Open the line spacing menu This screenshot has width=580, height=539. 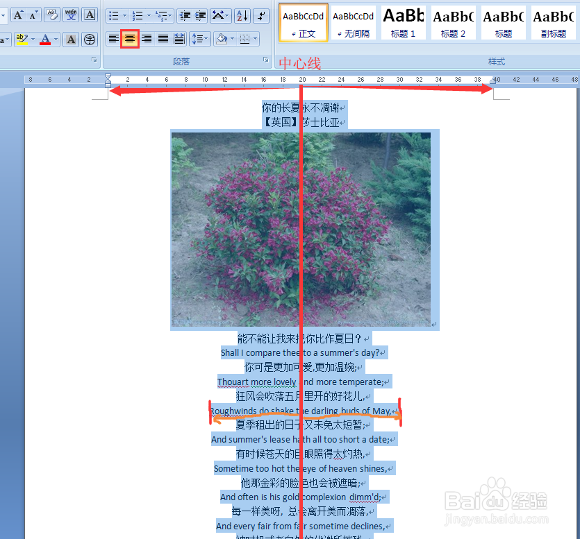(x=200, y=39)
